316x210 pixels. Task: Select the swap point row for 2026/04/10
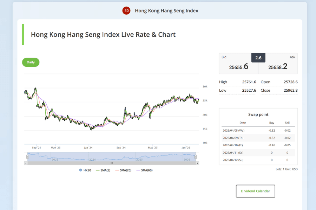coord(258,145)
